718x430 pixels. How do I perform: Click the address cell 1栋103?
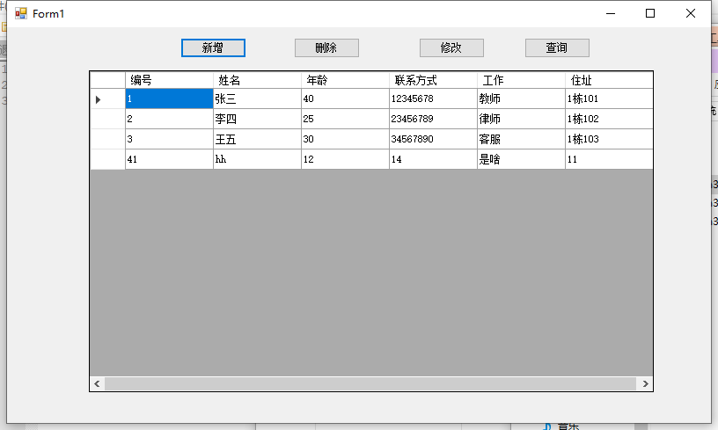[x=607, y=139]
